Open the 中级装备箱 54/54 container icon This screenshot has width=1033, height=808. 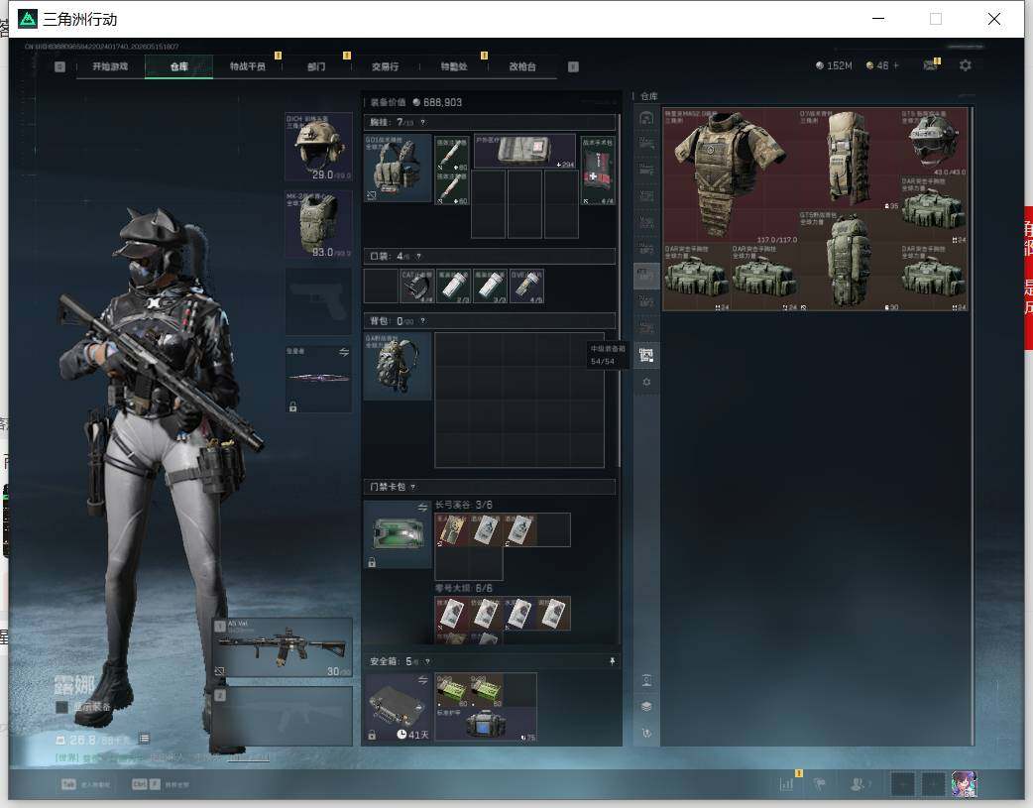tap(646, 355)
